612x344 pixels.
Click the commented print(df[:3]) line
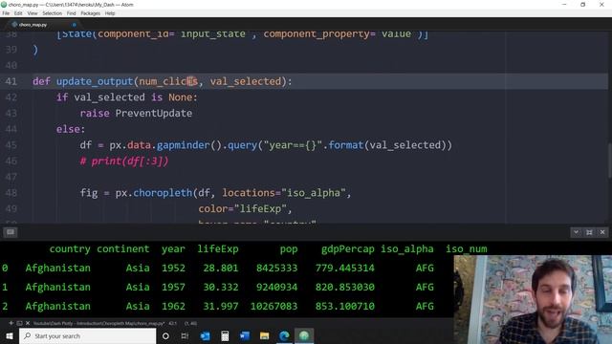tap(124, 161)
